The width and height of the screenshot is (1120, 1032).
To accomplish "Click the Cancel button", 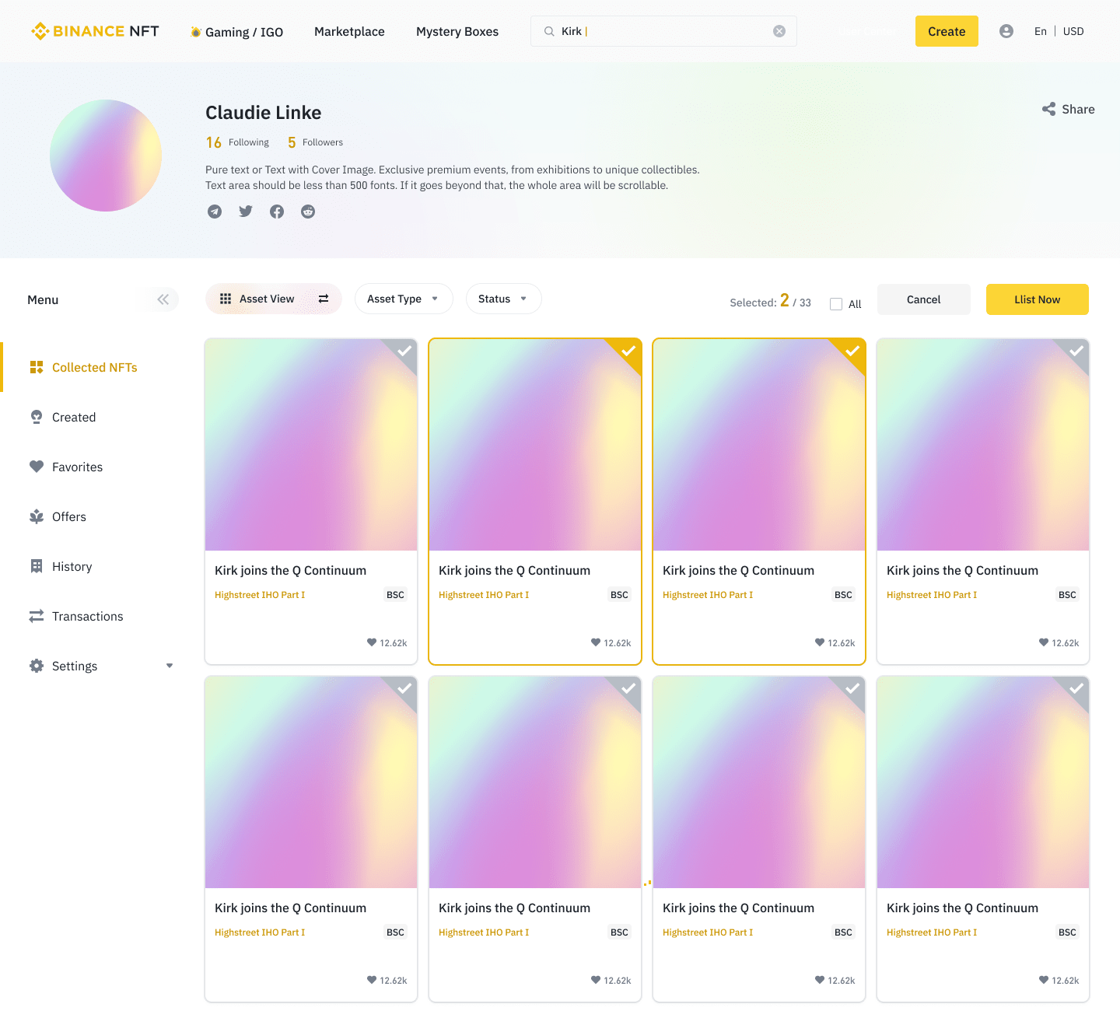I will click(x=924, y=299).
